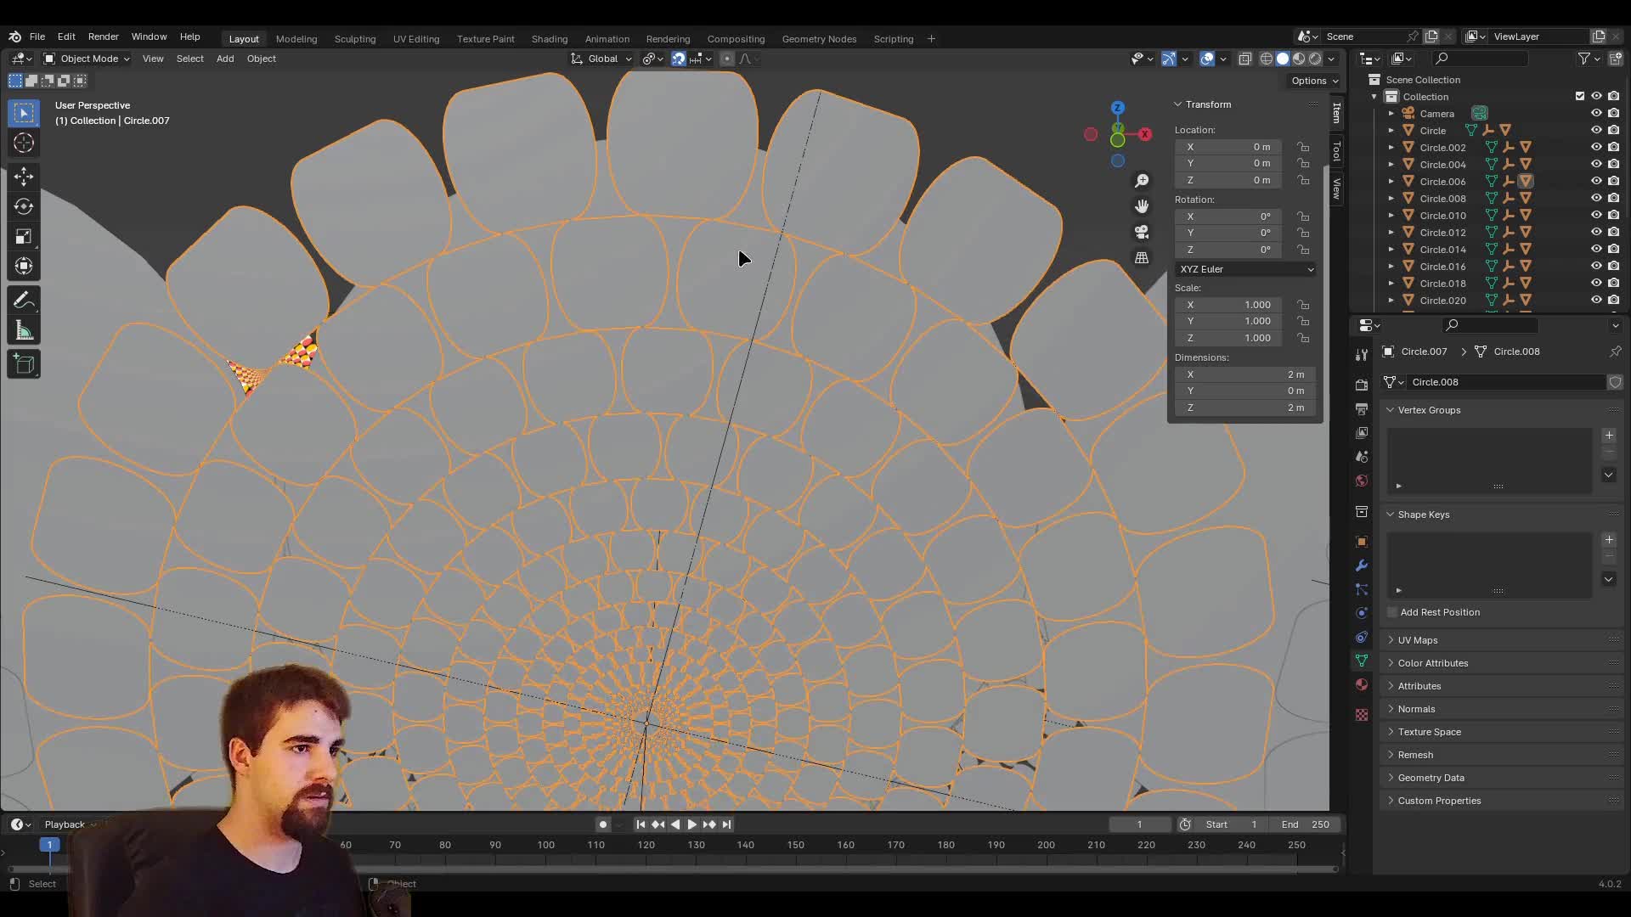This screenshot has width=1631, height=917.
Task: Click the outliner filter funnel icon
Action: (x=1584, y=59)
